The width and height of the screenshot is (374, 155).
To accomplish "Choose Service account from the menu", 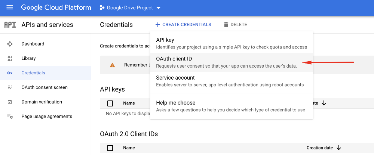I will [x=232, y=81].
